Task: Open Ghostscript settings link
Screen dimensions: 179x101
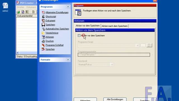Action: [51, 17]
